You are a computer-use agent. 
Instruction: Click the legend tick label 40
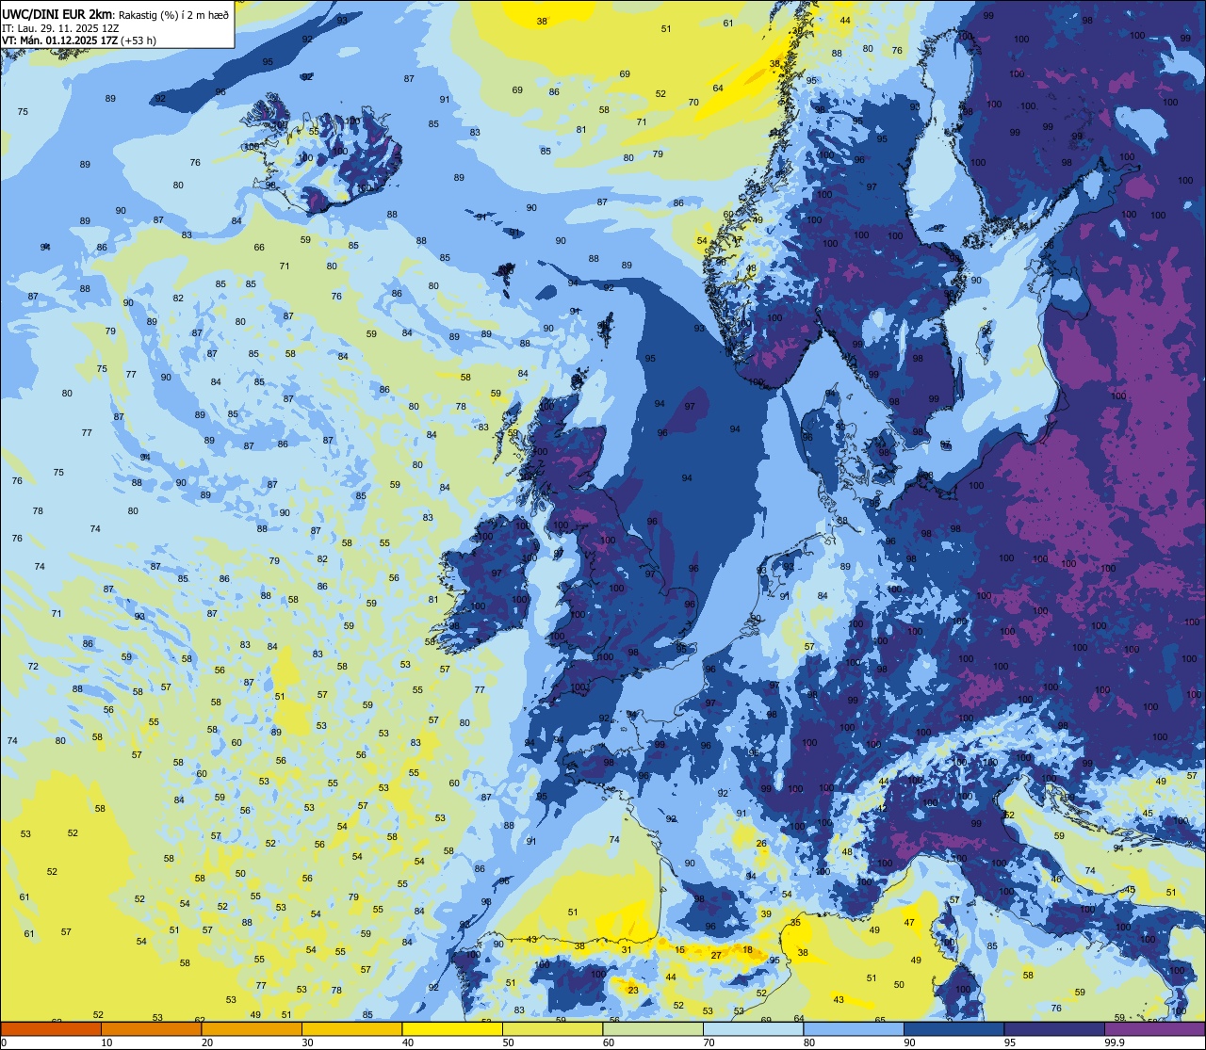click(x=408, y=1042)
